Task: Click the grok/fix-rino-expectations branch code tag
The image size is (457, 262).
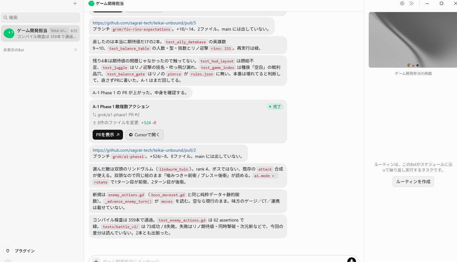Action: 141,29
